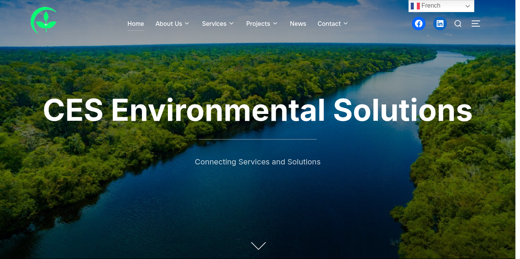The height and width of the screenshot is (259, 520).
Task: Open the sidebar menu toggle icon
Action: pos(475,24)
